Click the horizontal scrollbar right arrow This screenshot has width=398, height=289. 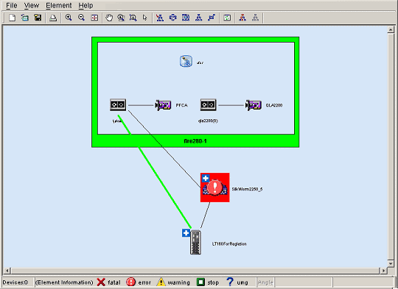(x=383, y=271)
